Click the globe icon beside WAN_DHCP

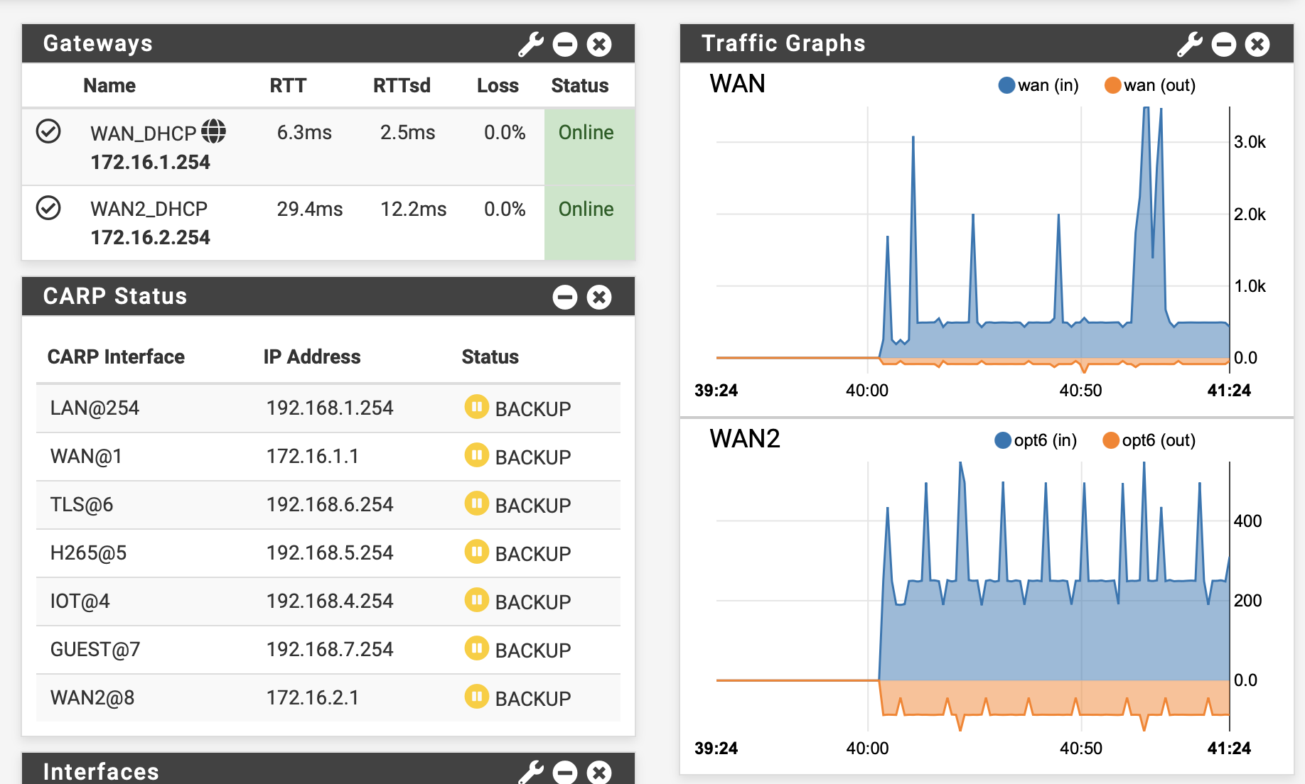click(215, 131)
